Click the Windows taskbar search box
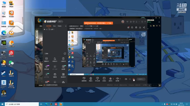Viewport: 190px width, 106px height. click(22, 104)
